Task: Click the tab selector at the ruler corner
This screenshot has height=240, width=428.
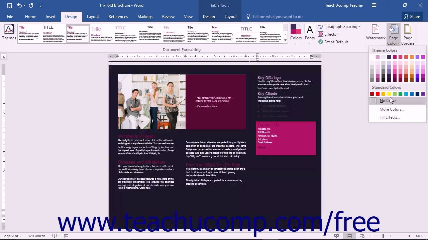Action: coord(4,56)
